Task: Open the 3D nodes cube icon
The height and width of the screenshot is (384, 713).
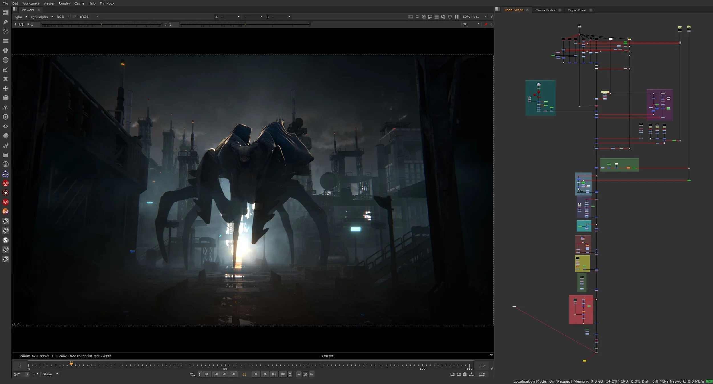Action: tap(5, 98)
